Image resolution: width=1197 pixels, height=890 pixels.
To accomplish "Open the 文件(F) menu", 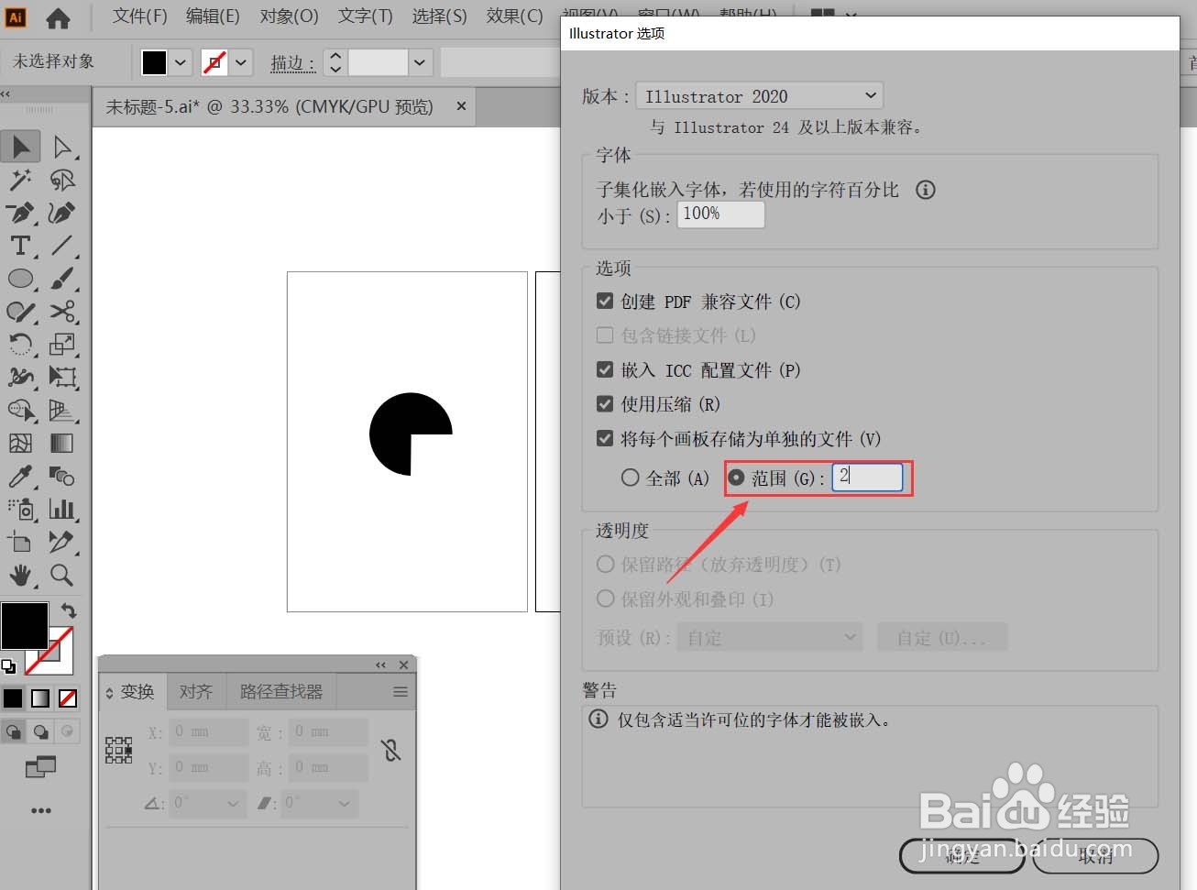I will click(x=140, y=16).
